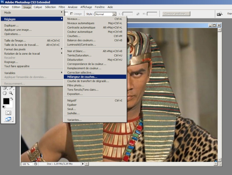Toggle the Lissage checkbox
Image resolution: width=232 pixels, height=175 pixels.
tap(72, 14)
